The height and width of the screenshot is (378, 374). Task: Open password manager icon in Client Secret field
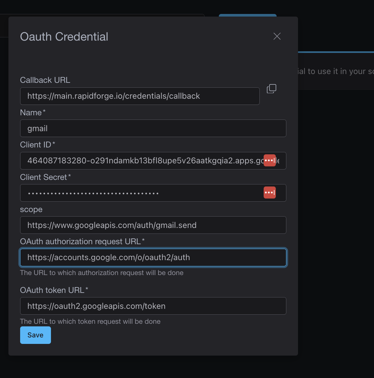pyautogui.click(x=269, y=193)
